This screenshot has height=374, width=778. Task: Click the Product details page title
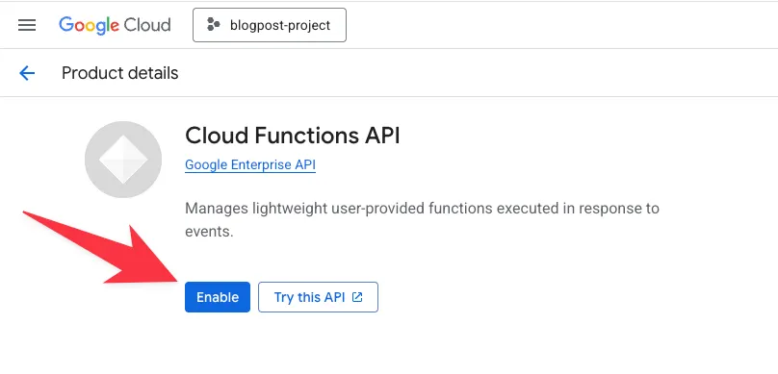point(120,73)
